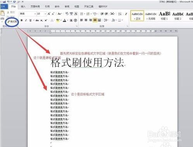Click the Align Right icon
Screen dimensions: 193x147
(x=90, y=20)
